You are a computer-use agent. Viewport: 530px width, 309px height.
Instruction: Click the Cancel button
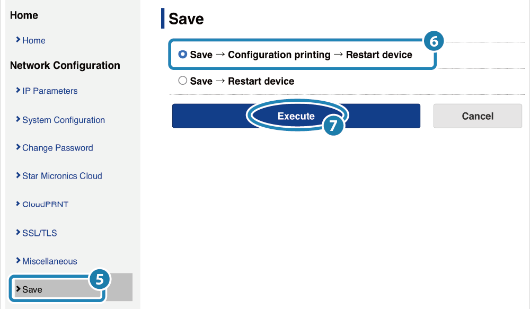coord(478,116)
